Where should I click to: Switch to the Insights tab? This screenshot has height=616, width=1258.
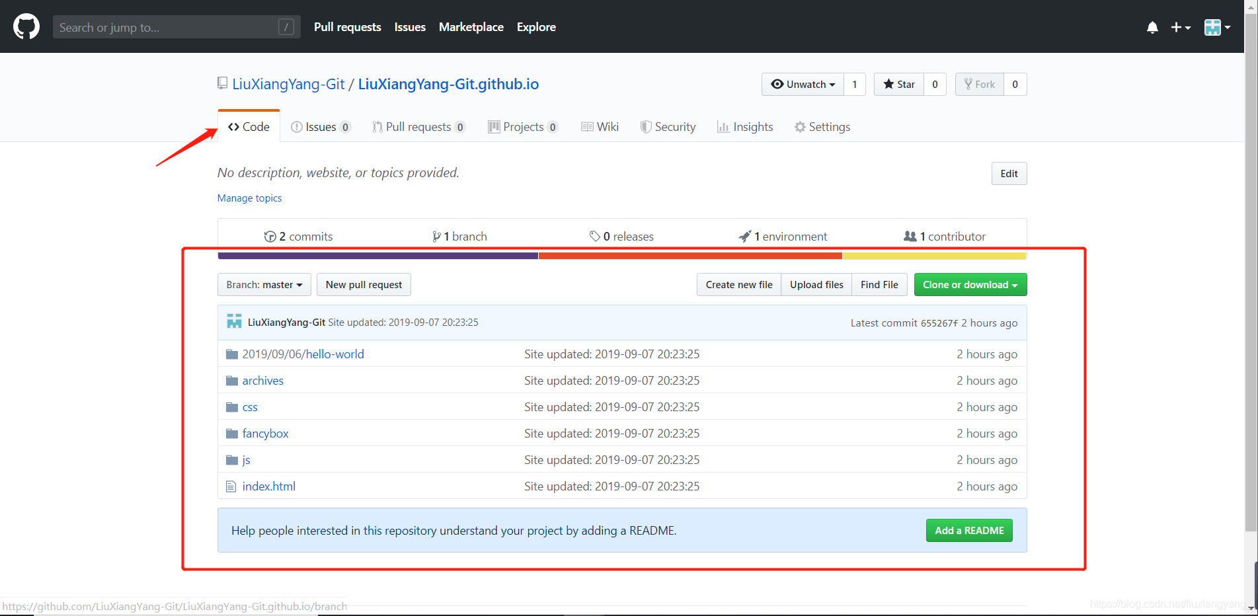(x=745, y=126)
